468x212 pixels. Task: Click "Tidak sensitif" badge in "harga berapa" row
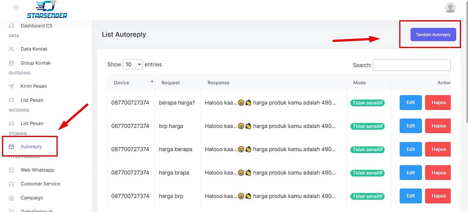click(x=367, y=149)
